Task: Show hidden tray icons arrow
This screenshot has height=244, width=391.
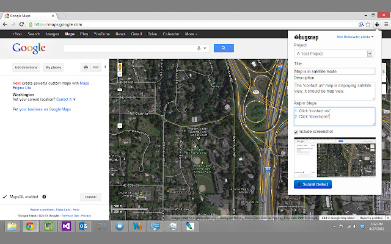Action: click(x=334, y=226)
